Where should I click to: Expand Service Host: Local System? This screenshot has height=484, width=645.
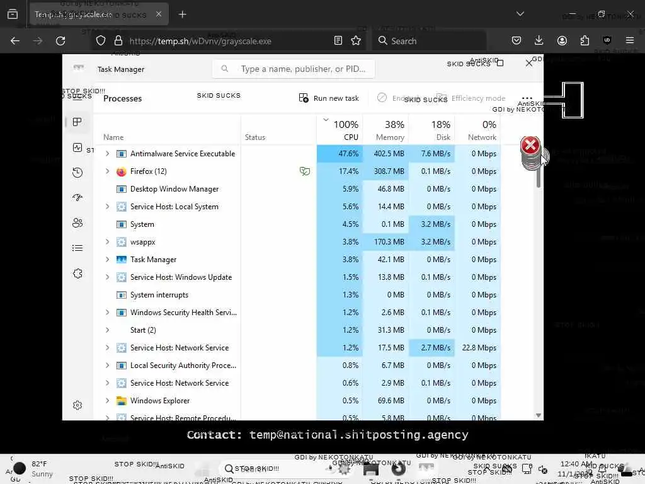pos(107,207)
